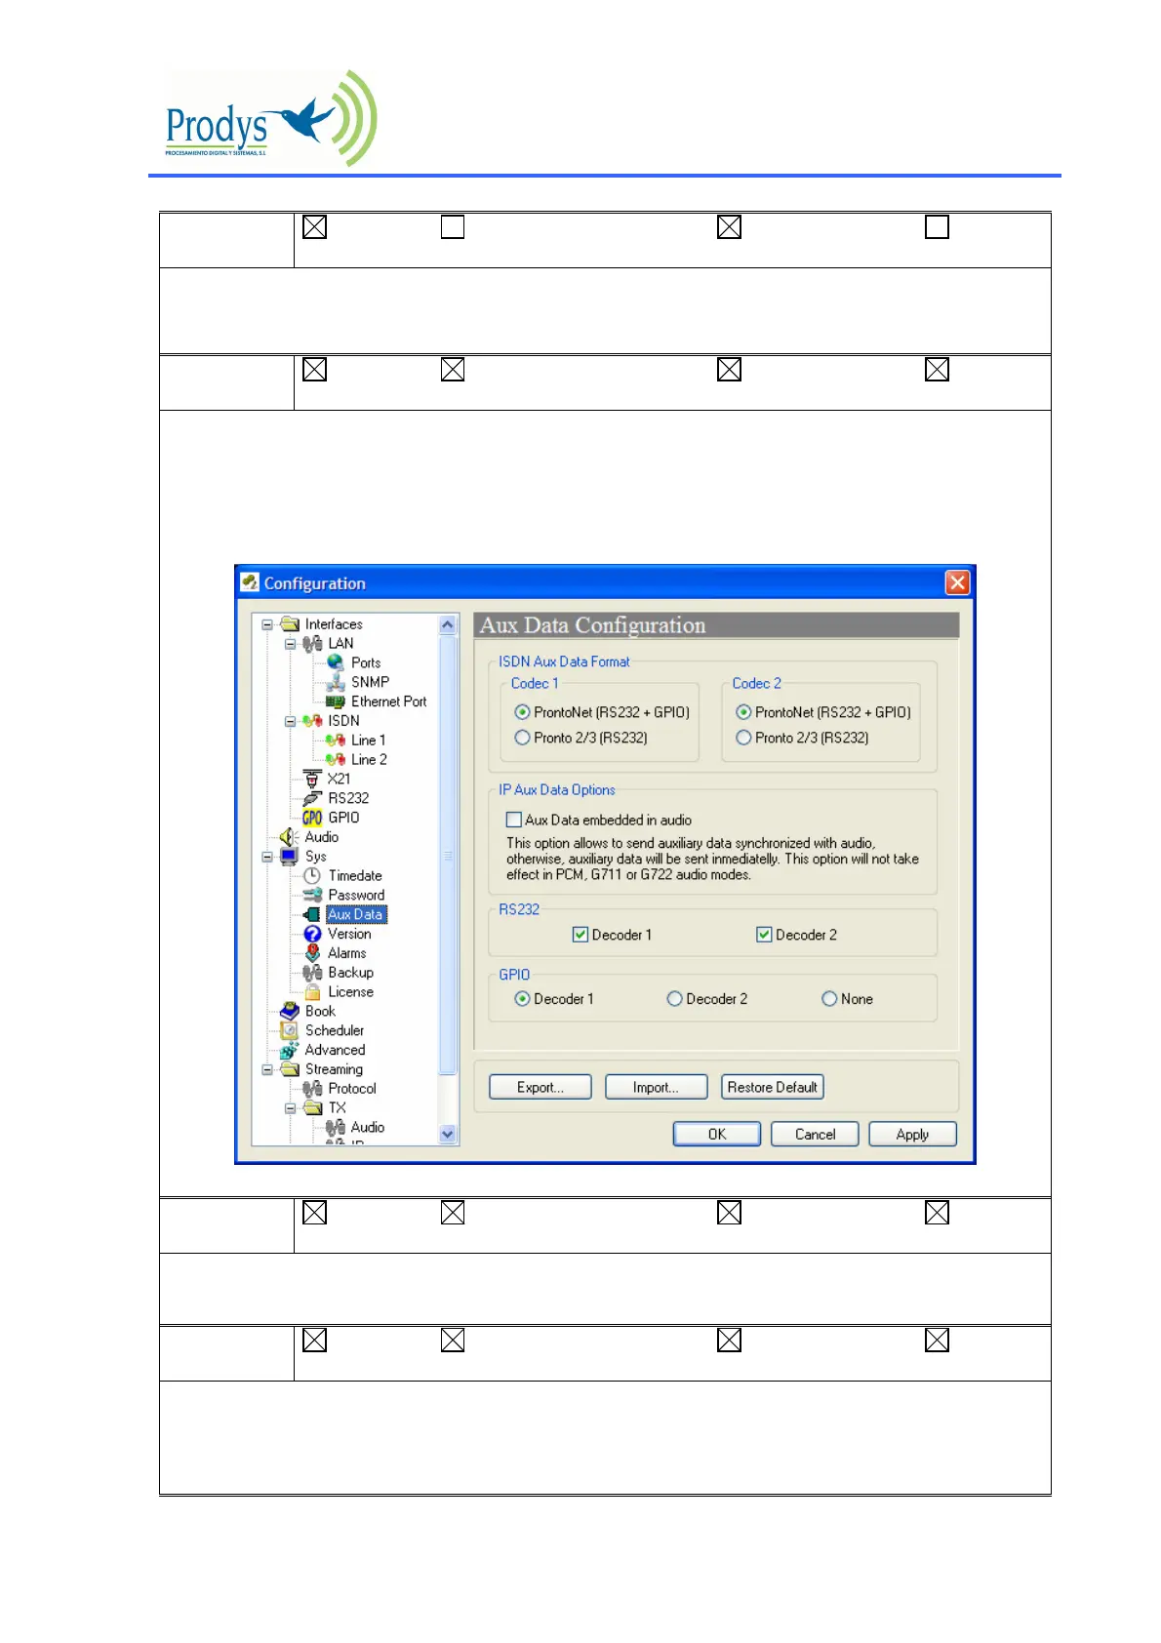The width and height of the screenshot is (1161, 1643).
Task: Open the Ethernet Port entry
Action: tap(388, 701)
